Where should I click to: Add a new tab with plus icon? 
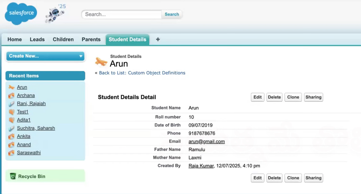158,39
